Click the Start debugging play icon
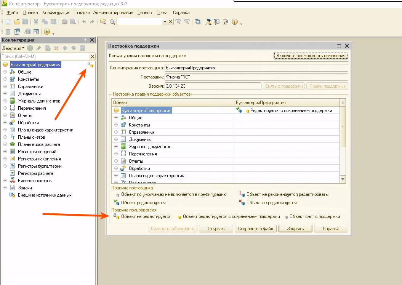Viewport: 402px width, 285px height. coord(46,32)
